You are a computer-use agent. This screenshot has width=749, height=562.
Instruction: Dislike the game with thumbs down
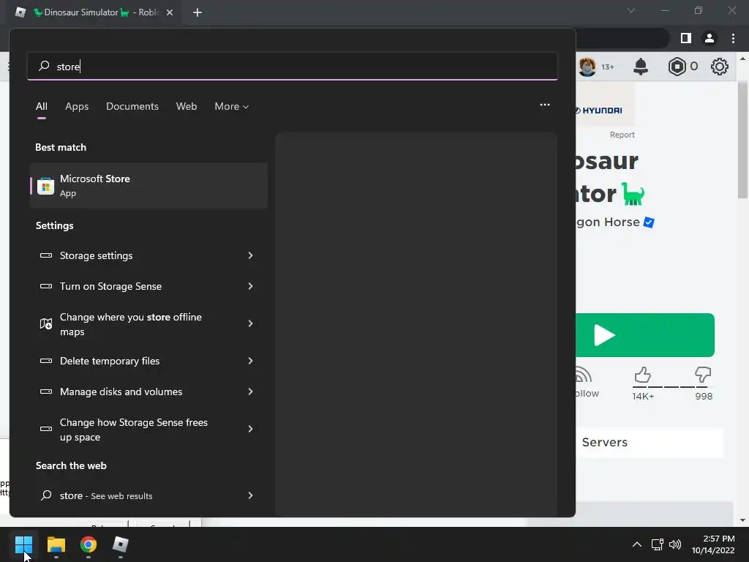coord(703,375)
